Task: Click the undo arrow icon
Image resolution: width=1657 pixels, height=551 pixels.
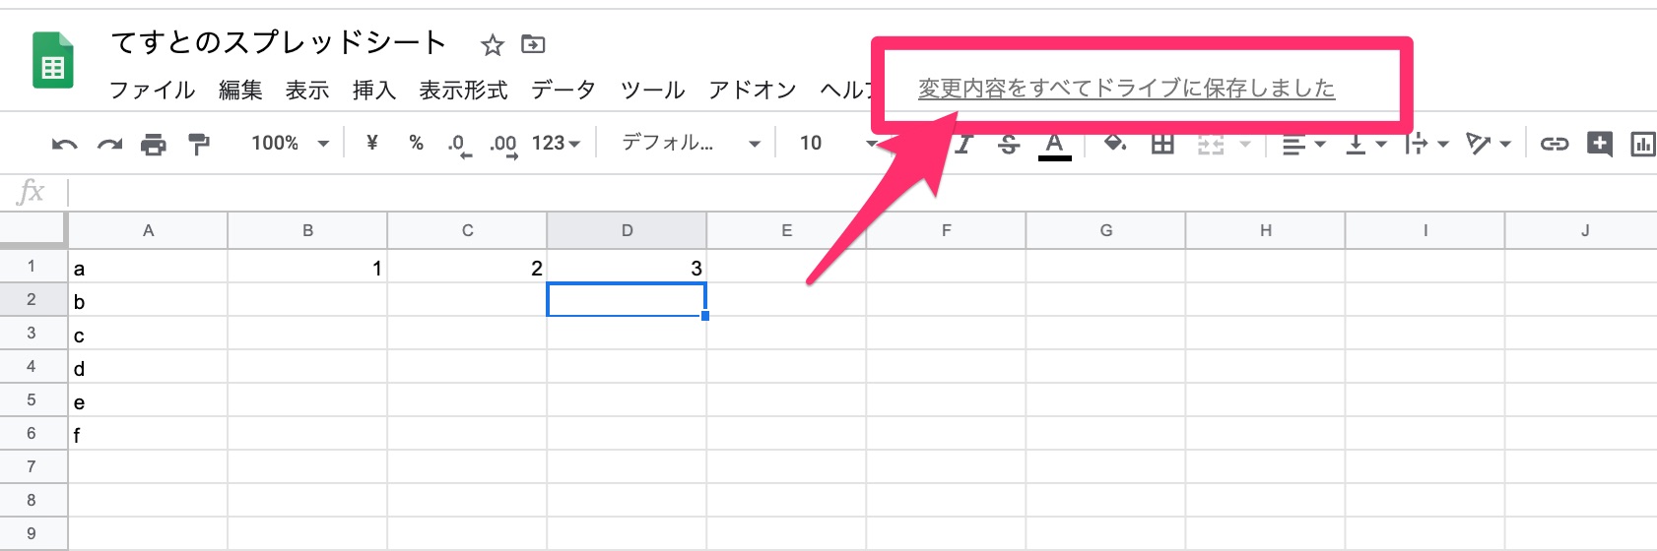Action: coord(64,145)
